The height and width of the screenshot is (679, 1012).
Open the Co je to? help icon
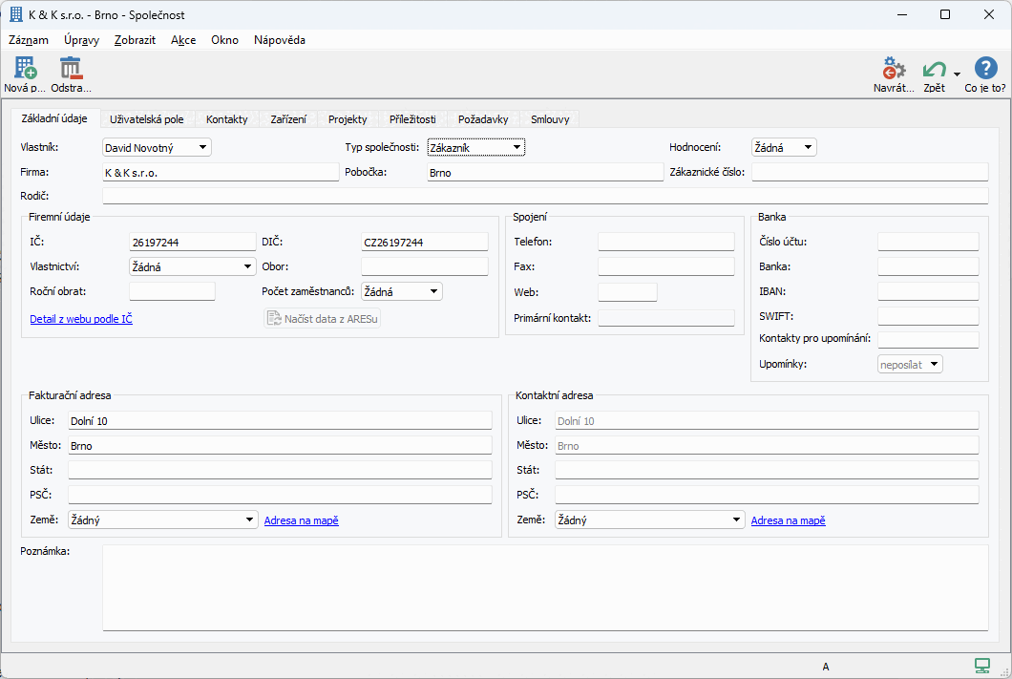click(x=985, y=69)
